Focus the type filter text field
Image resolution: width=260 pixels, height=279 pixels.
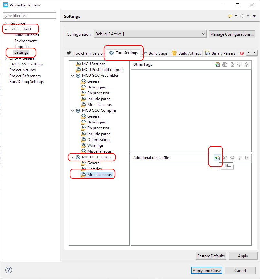tap(29, 16)
